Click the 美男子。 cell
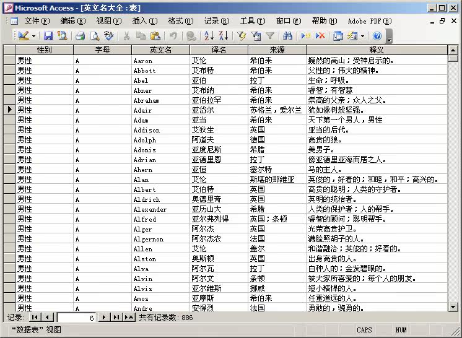 pyautogui.click(x=377, y=150)
